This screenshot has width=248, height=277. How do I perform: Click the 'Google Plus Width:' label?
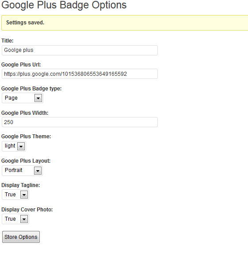(25, 113)
